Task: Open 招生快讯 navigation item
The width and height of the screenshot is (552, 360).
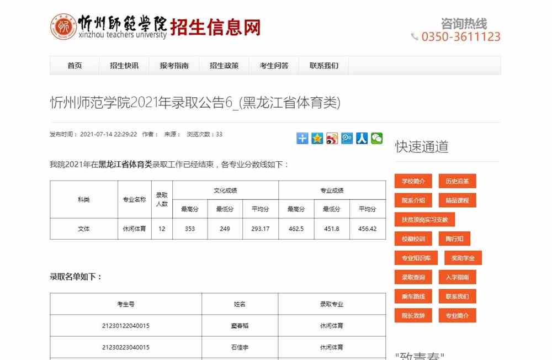Action: [x=124, y=66]
